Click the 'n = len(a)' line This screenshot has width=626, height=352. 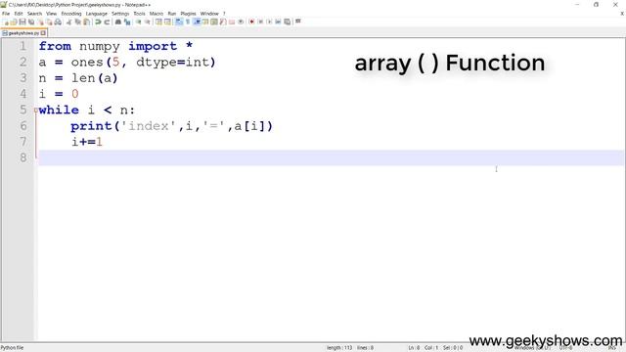(78, 78)
